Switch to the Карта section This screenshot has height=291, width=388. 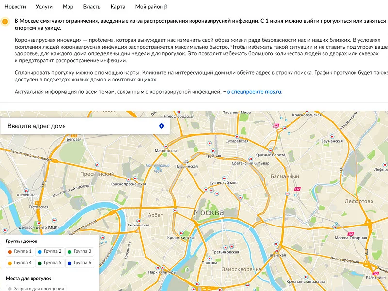[x=117, y=7]
